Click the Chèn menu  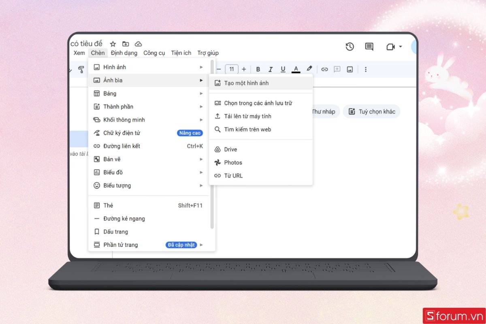(x=98, y=53)
